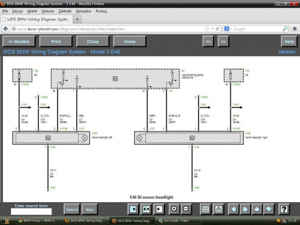The height and width of the screenshot is (225, 300).
Task: Click the Xenon headlight right label
Action: [x=256, y=137]
